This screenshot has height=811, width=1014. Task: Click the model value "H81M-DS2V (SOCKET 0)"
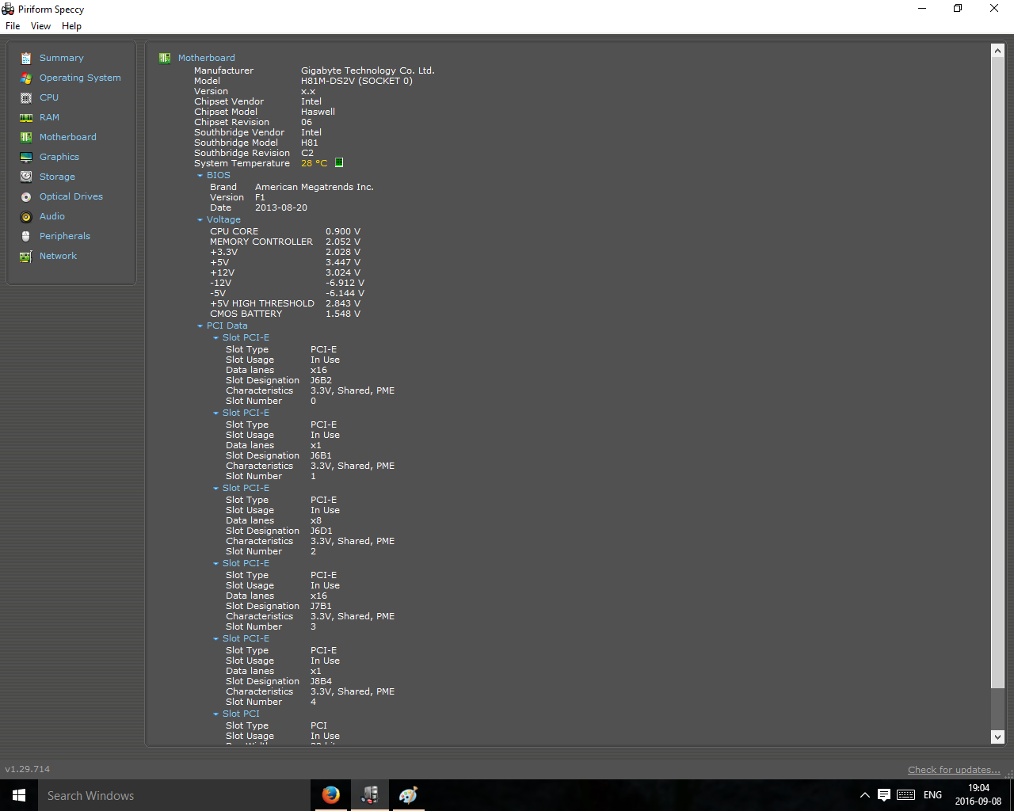(x=356, y=81)
